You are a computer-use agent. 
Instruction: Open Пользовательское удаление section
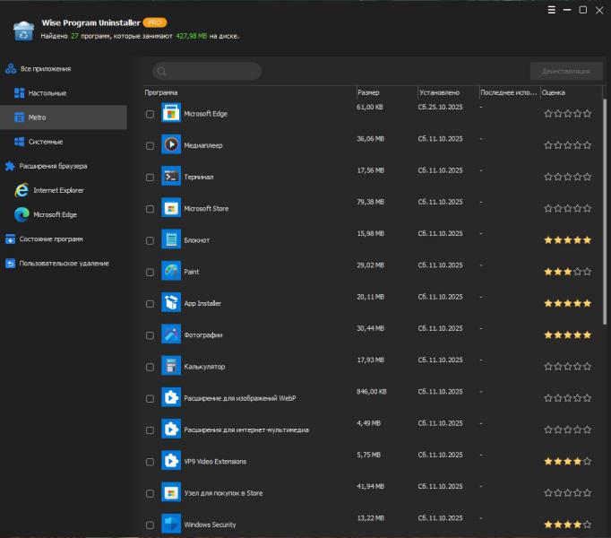[x=64, y=264]
